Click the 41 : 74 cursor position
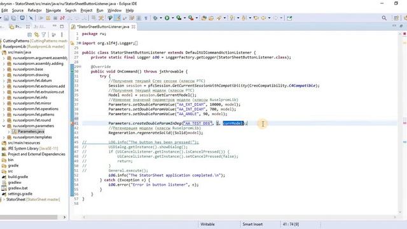The height and width of the screenshot is (229, 407). (x=291, y=224)
